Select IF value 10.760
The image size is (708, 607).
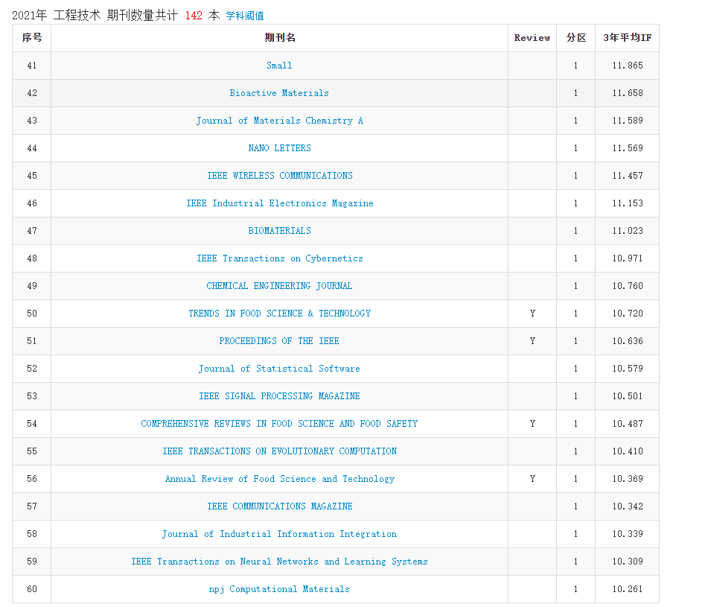coord(627,286)
